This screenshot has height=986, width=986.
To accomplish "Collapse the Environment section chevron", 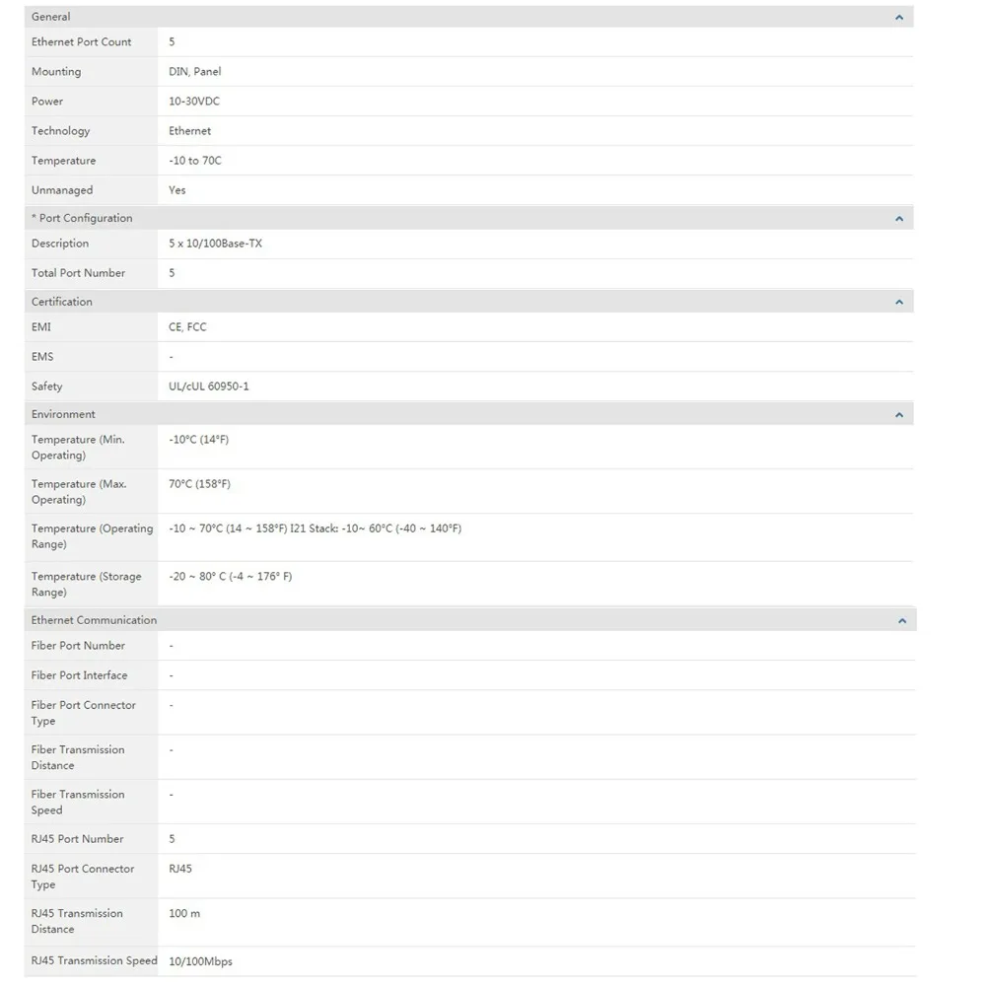I will pyautogui.click(x=899, y=414).
